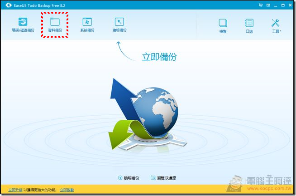Maximize the EaseUS Todo Backup window

[x=283, y=5]
